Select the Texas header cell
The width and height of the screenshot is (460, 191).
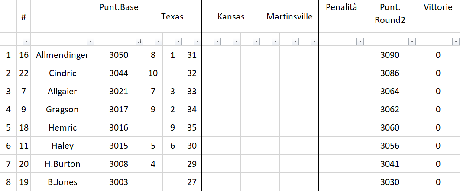pyautogui.click(x=172, y=17)
